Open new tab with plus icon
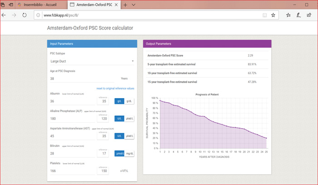 coord(125,5)
